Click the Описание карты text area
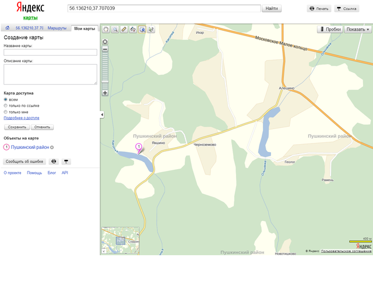Screen dimensions: 373x286 pos(51,74)
